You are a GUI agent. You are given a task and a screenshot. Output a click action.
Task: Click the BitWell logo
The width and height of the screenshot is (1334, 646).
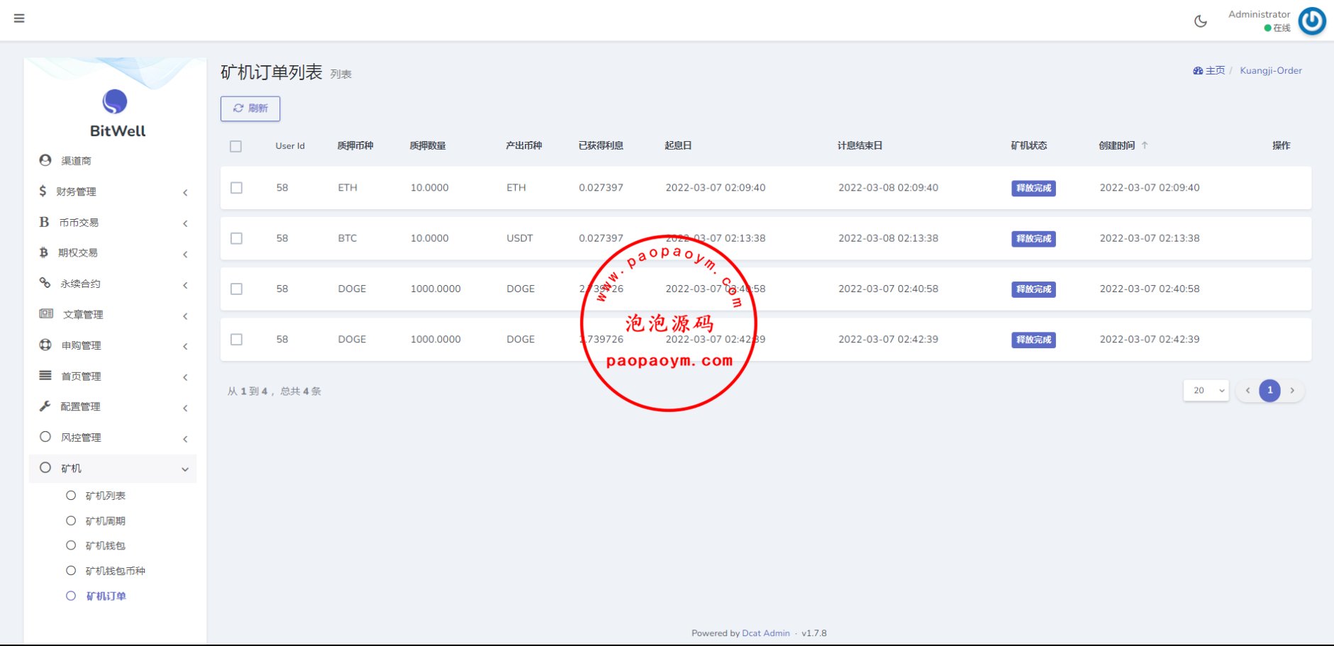tap(115, 103)
